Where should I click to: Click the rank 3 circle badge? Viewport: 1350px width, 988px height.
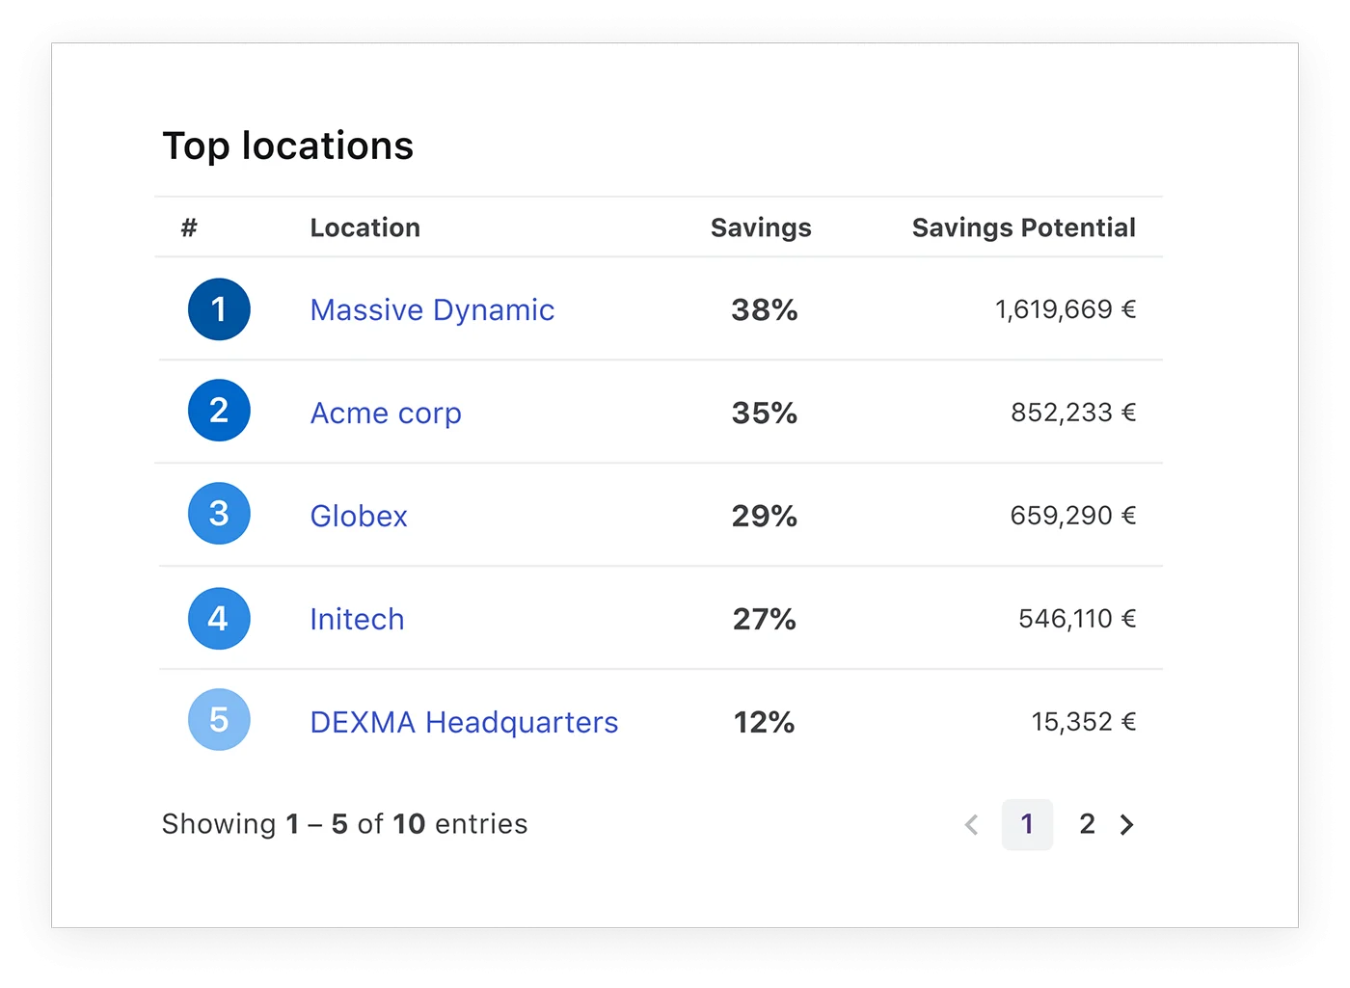click(x=219, y=514)
